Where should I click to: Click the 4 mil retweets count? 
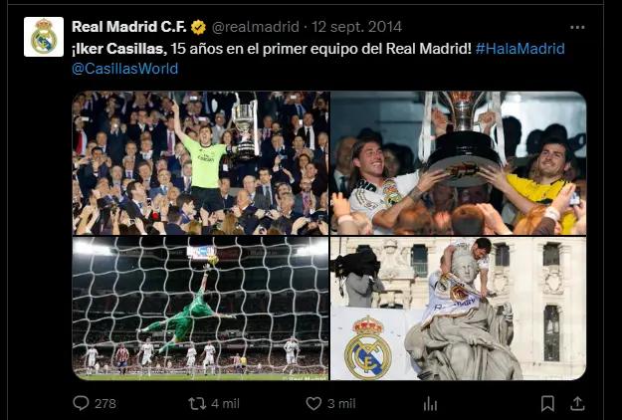click(225, 404)
